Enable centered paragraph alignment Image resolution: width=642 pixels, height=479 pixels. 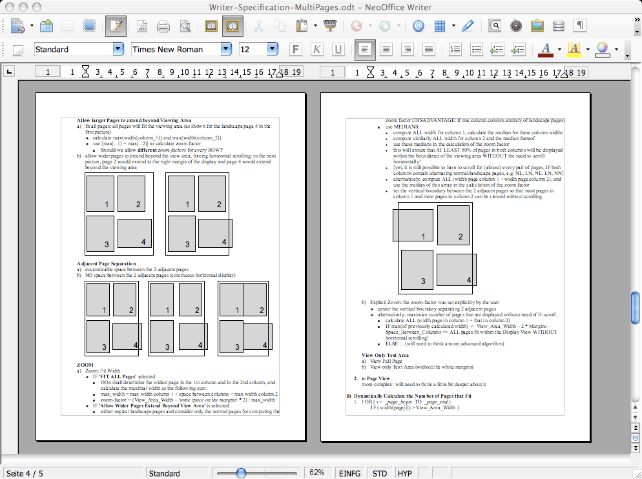pyautogui.click(x=386, y=49)
